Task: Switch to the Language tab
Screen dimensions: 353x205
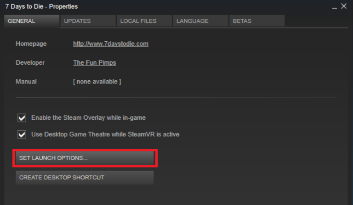Action: click(200, 21)
